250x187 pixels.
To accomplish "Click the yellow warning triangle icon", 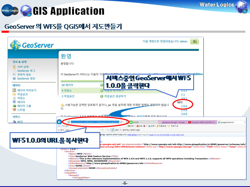I will tap(63, 105).
